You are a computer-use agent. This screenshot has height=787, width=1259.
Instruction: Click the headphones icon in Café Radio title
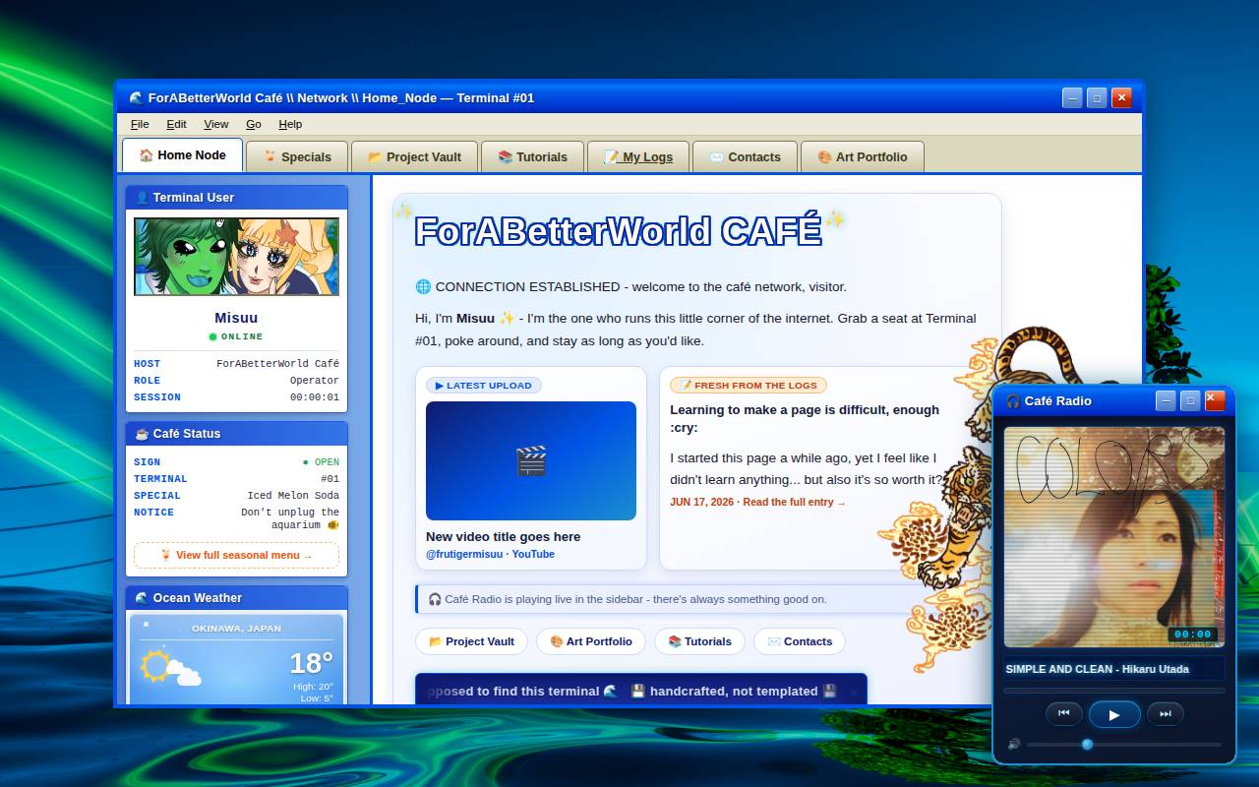(1013, 401)
